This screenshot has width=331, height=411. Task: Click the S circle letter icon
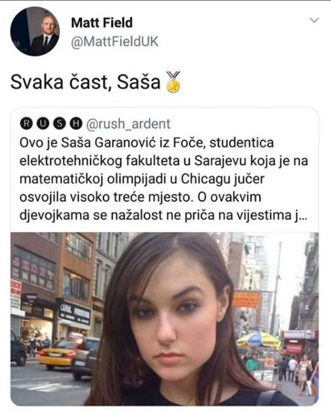(59, 124)
